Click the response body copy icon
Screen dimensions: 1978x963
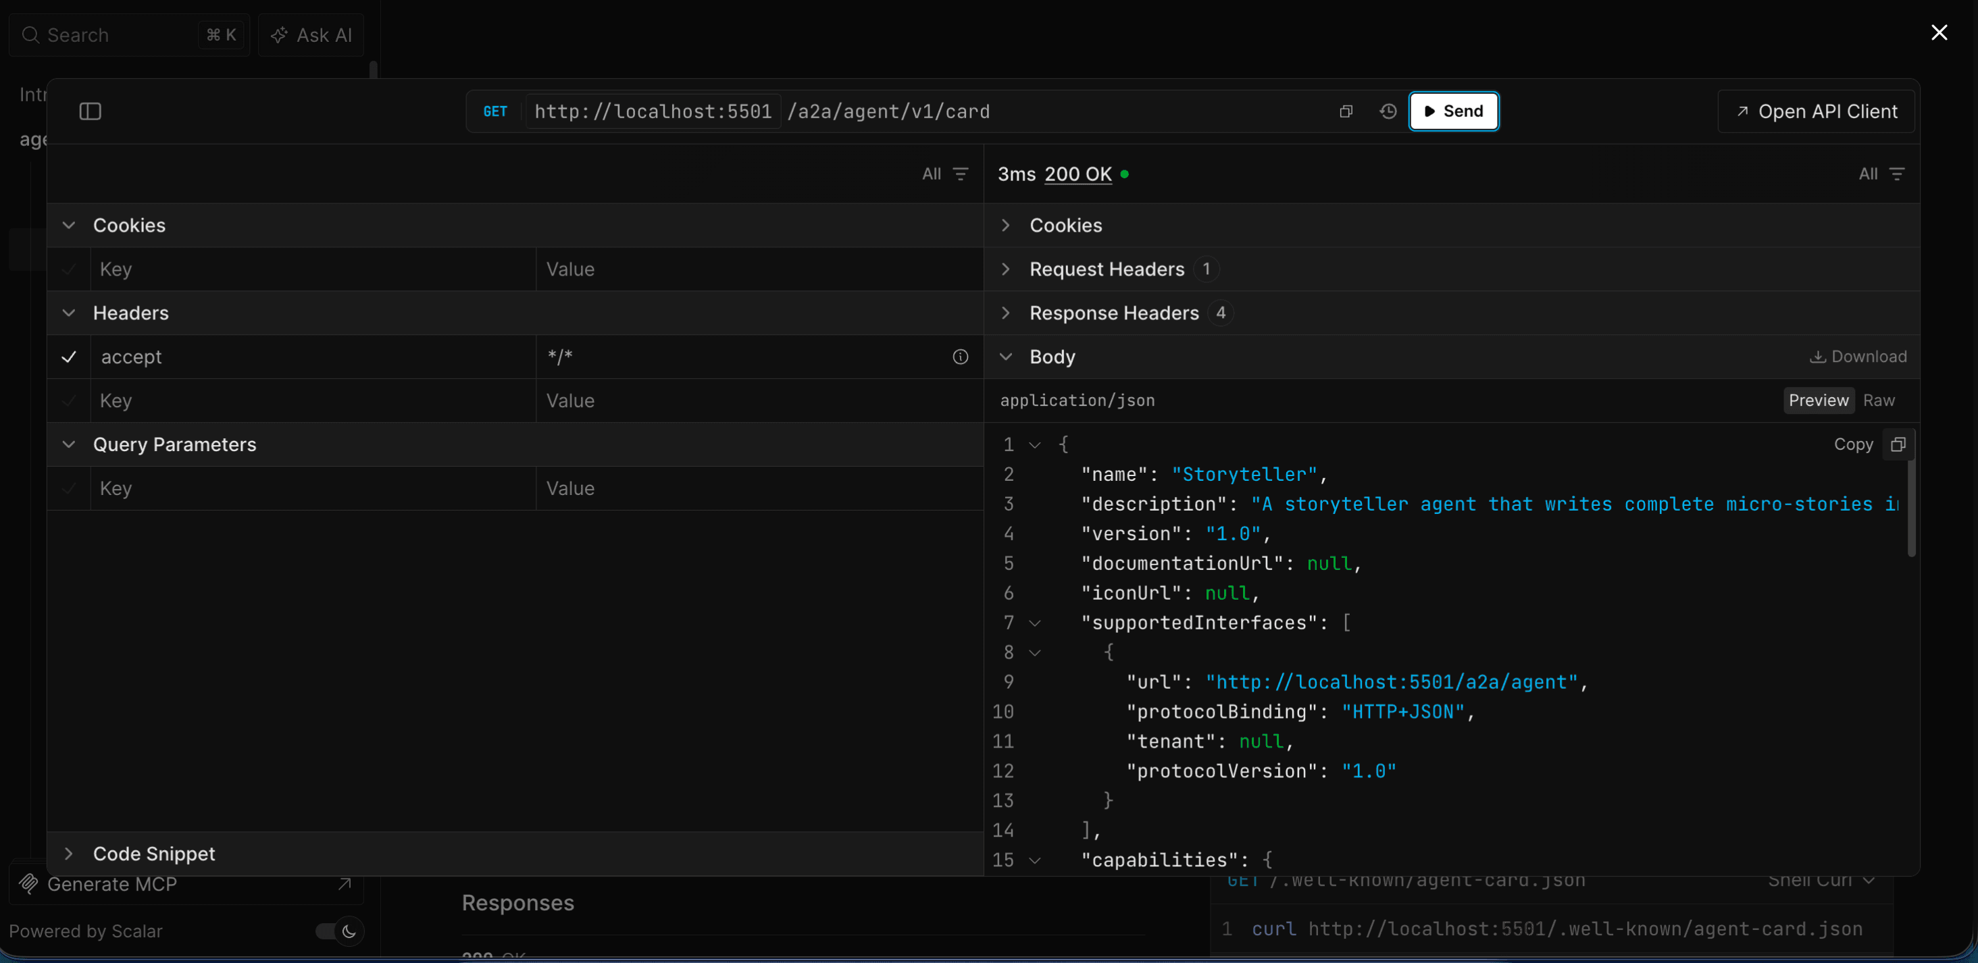[1898, 444]
